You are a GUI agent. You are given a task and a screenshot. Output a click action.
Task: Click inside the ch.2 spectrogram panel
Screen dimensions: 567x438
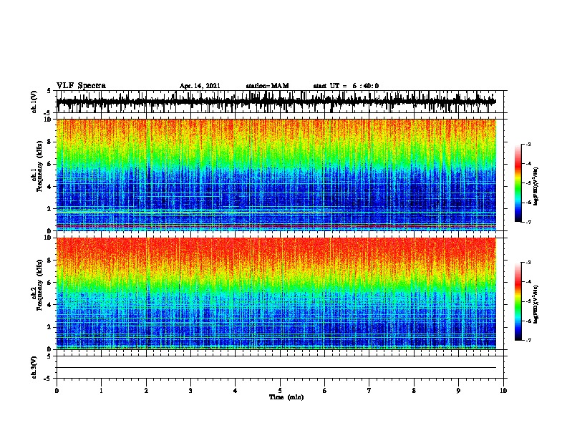tap(276, 293)
